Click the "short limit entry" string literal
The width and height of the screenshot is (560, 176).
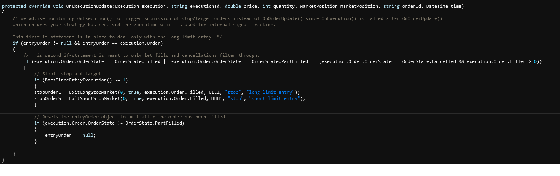[276, 98]
